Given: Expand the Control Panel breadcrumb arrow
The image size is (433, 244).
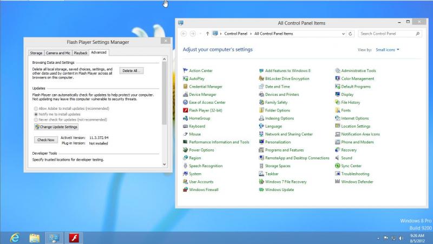Looking at the screenshot, I should 251,34.
